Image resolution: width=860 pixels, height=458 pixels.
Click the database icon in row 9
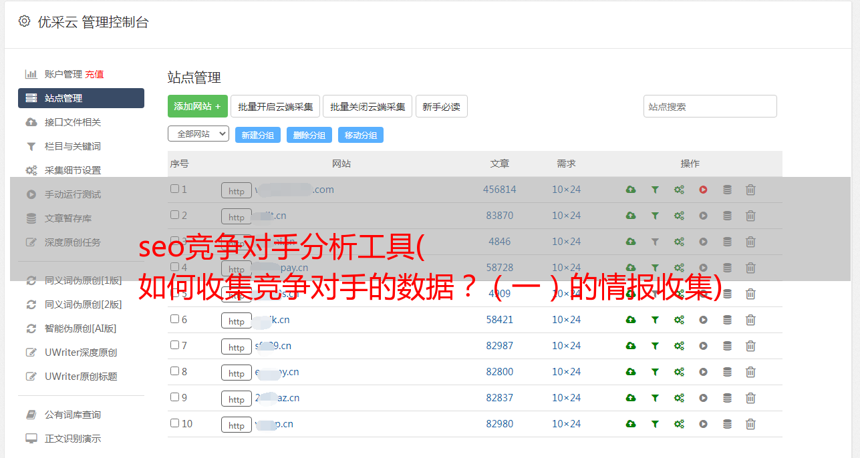click(x=727, y=398)
